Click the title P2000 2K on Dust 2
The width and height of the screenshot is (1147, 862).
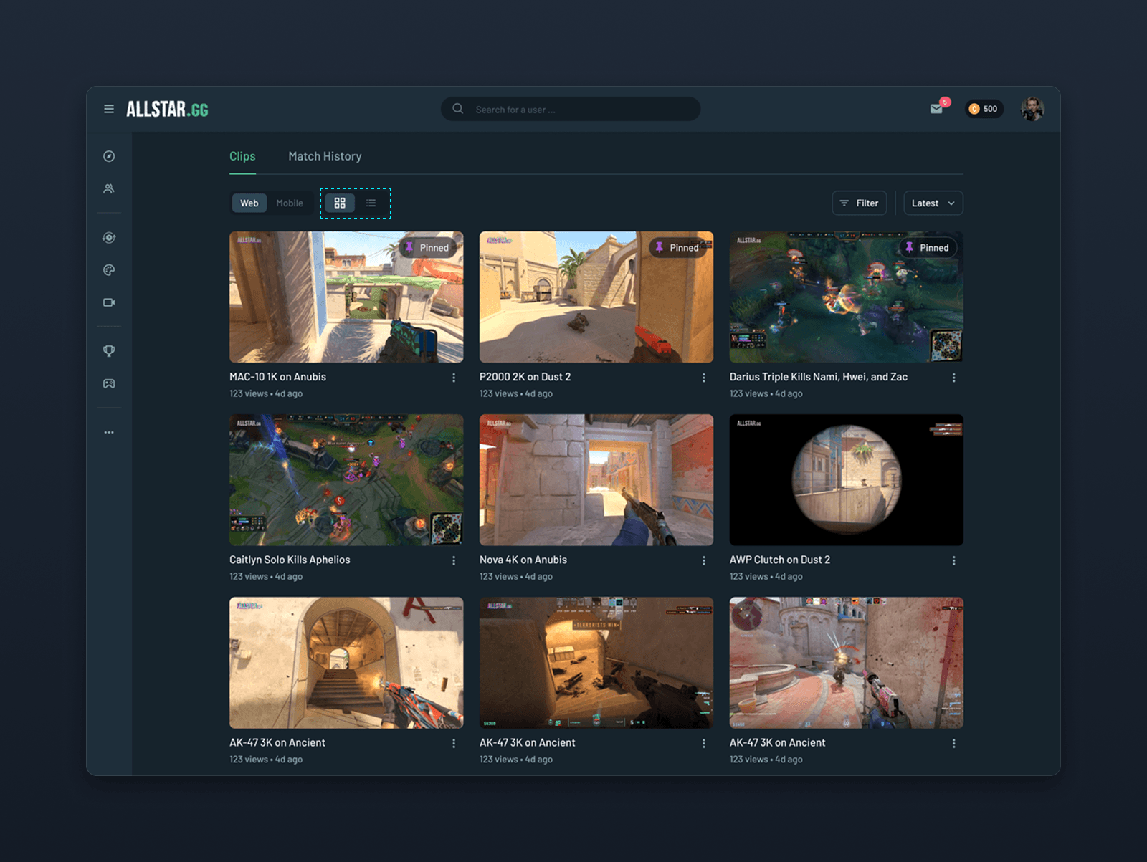click(525, 377)
